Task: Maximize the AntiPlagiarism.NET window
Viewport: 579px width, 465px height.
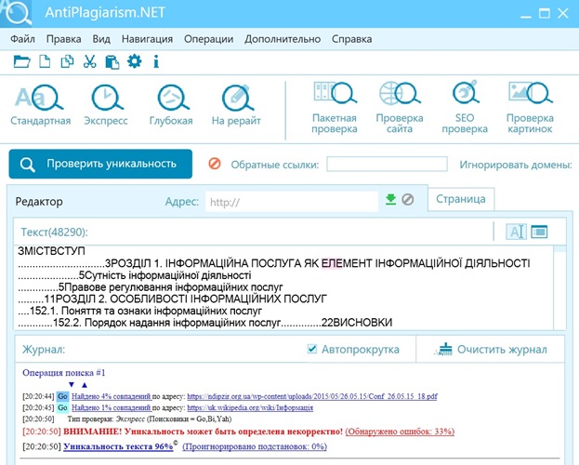Action: pyautogui.click(x=545, y=14)
